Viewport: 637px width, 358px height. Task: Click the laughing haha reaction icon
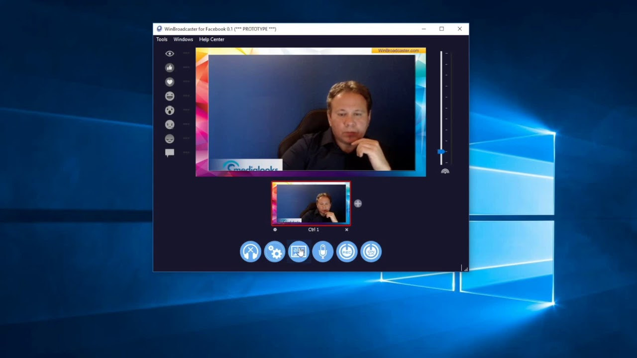coord(170,96)
